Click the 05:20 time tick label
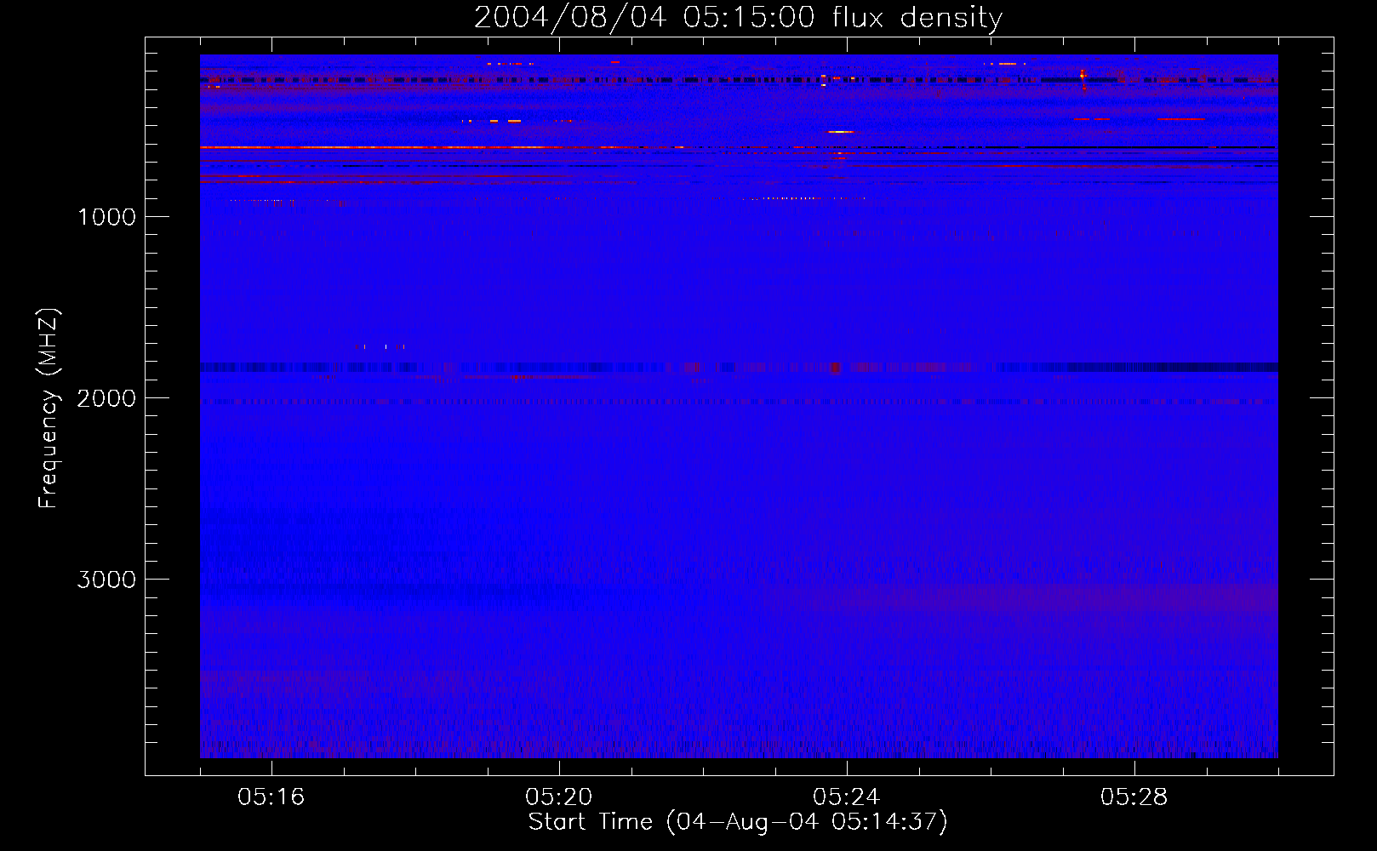1377x851 pixels. (558, 797)
